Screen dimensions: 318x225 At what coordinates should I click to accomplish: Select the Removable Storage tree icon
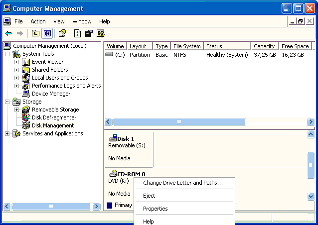(x=26, y=110)
